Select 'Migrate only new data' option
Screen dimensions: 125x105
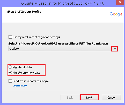pos(10,73)
